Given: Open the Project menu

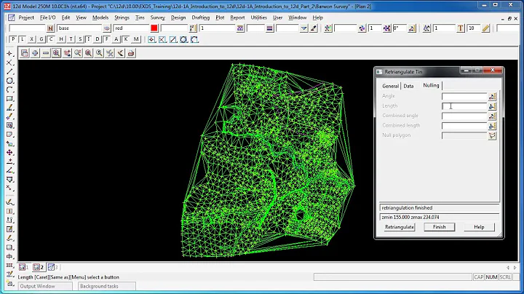Looking at the screenshot, I should 26,17.
